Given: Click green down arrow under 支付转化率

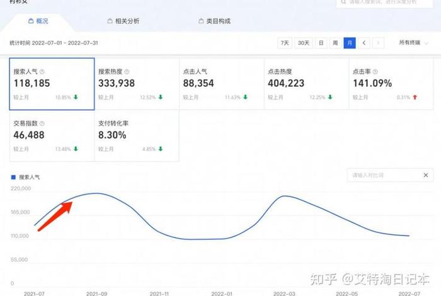Looking at the screenshot, I should point(161,149).
